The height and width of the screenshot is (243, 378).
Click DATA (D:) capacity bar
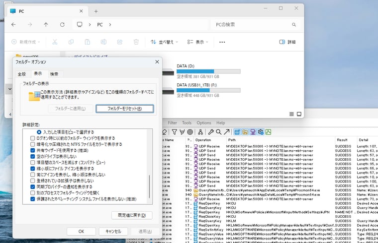point(208,71)
